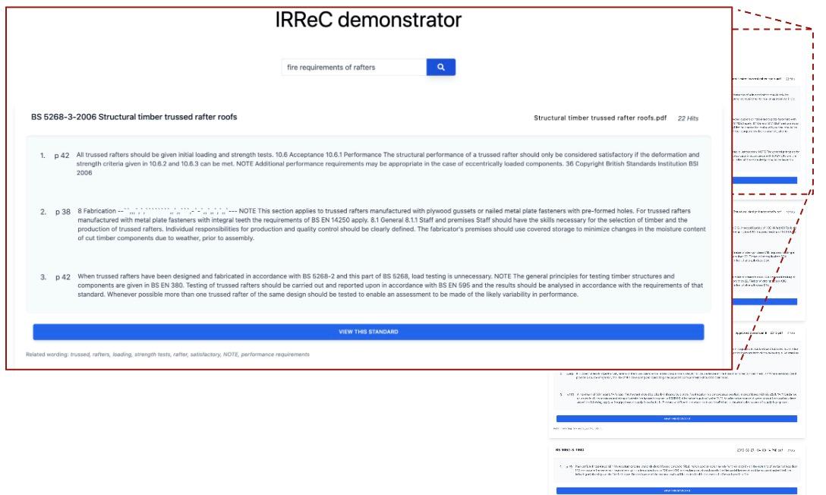Click the '22 Hits' count label
The width and height of the screenshot is (826, 495).
688,118
